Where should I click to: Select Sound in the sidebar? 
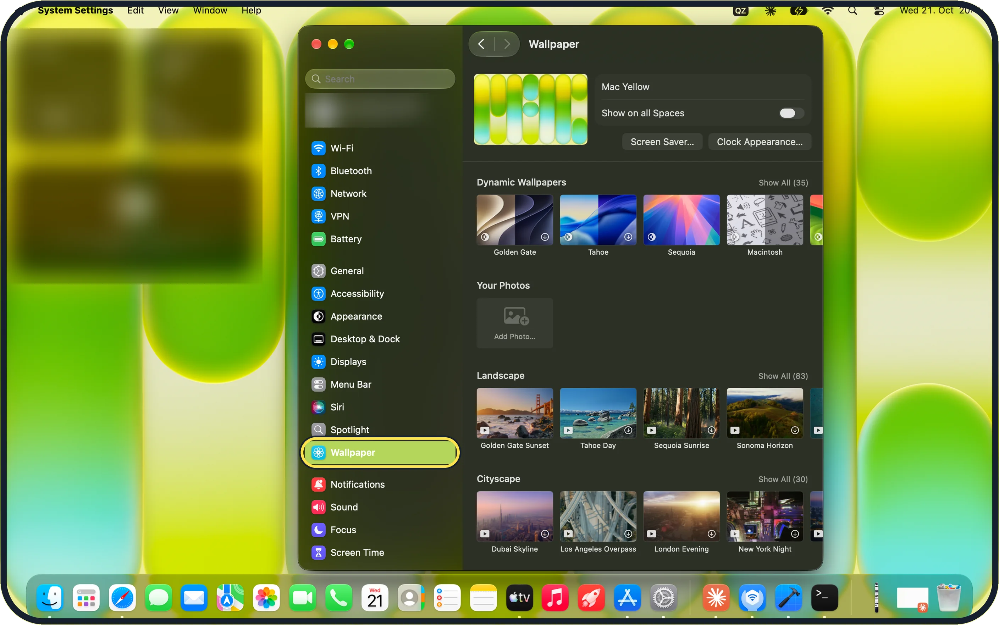pos(380,507)
